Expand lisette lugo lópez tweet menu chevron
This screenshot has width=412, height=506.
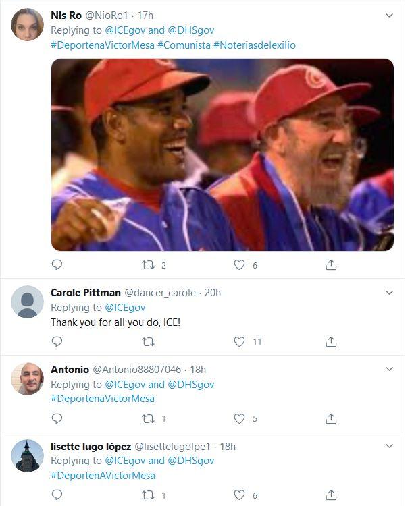point(390,446)
